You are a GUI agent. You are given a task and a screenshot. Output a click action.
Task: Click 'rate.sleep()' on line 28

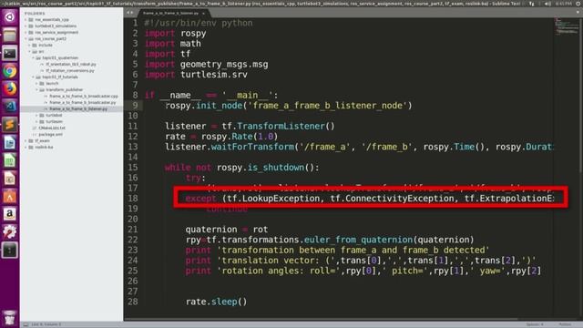(x=217, y=302)
